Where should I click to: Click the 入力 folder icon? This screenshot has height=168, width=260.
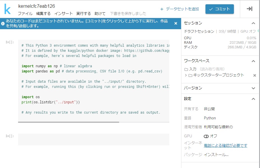(x=186, y=69)
